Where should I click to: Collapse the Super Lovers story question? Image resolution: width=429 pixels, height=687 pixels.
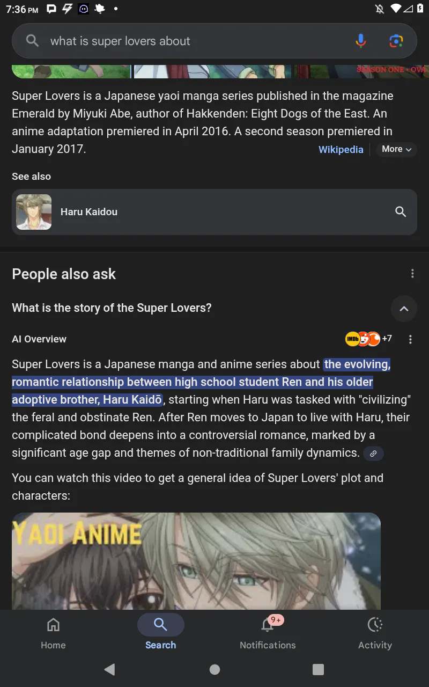point(404,308)
